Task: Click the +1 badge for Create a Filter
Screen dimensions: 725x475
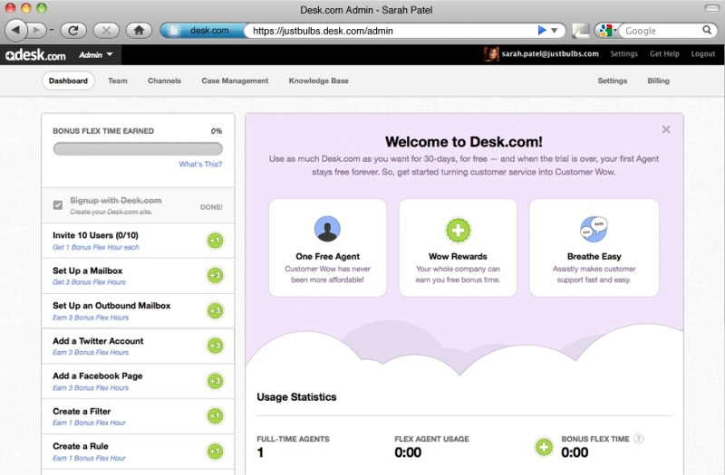Action: point(215,416)
